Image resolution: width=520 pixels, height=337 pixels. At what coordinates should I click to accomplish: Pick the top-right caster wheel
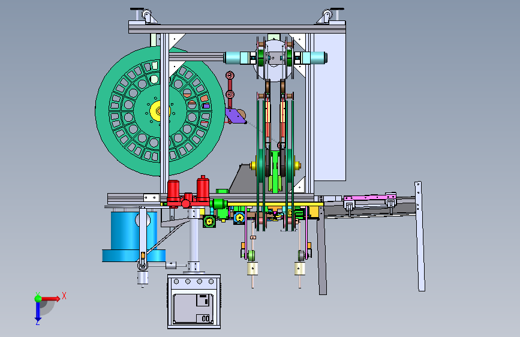(327, 15)
